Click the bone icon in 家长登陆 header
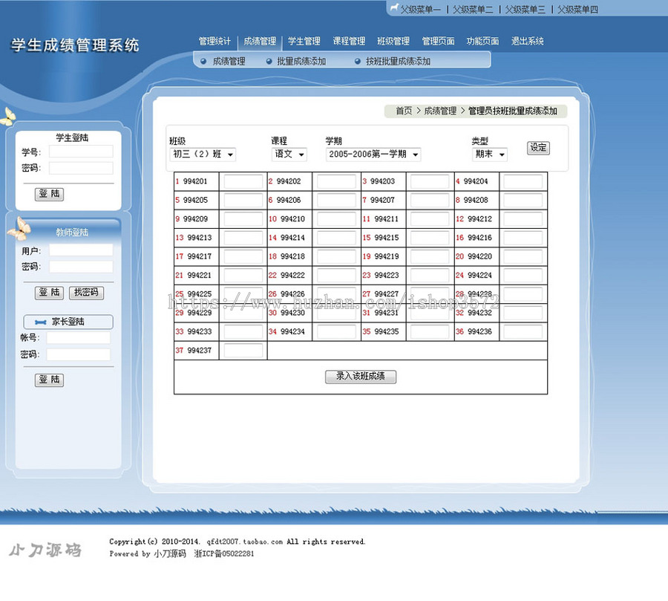Screen dimensions: 668x601 coord(41,322)
